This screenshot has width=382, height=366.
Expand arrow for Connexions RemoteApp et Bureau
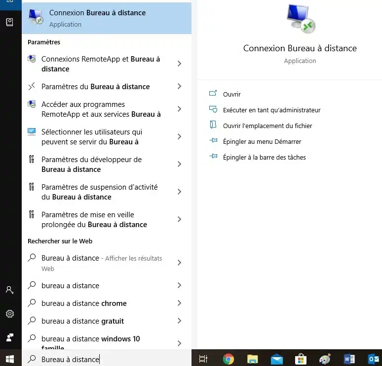[180, 64]
